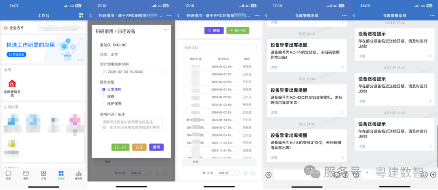Open the 企业名片 row

[43, 28]
